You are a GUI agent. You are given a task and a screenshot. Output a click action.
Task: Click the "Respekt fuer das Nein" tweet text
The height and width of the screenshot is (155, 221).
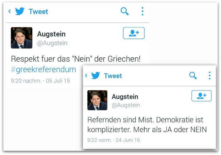75,59
